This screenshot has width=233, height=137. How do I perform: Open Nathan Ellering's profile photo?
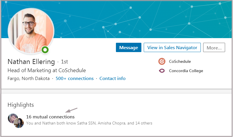click(31, 31)
